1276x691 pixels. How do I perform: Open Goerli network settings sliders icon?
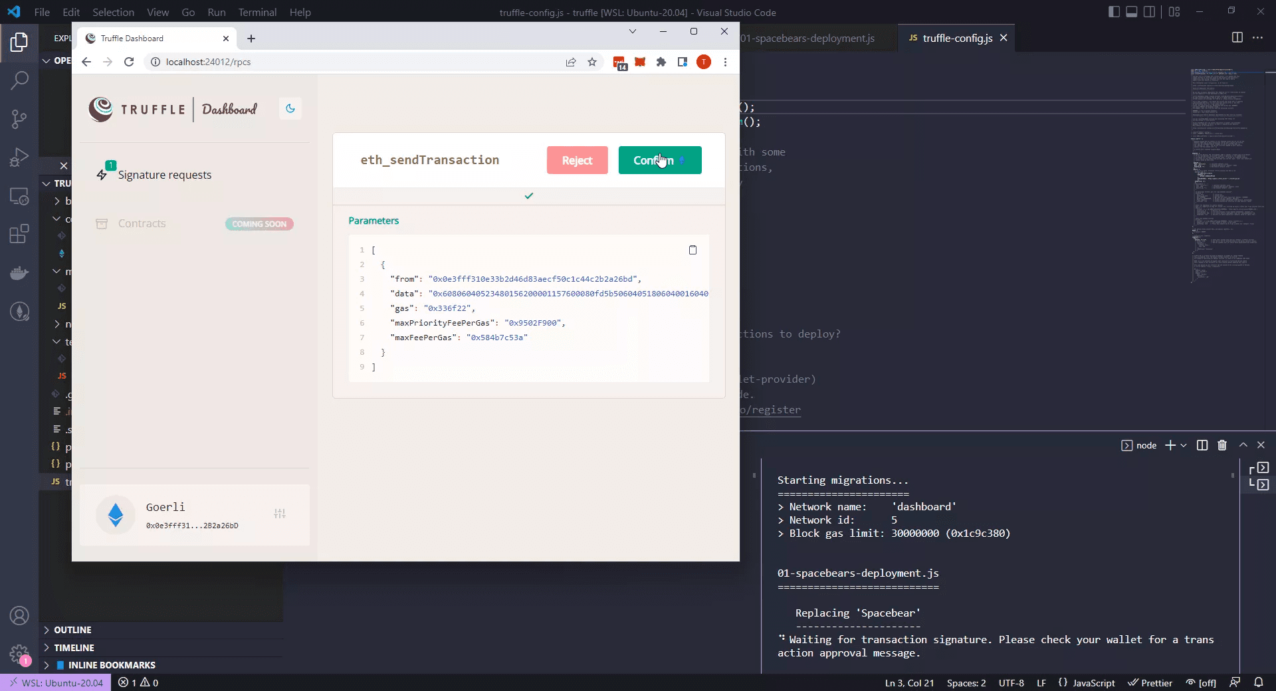click(x=280, y=514)
